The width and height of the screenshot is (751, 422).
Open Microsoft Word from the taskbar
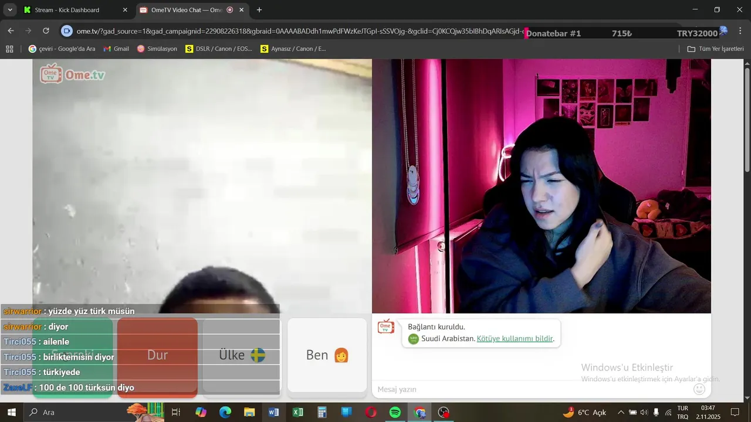273,412
